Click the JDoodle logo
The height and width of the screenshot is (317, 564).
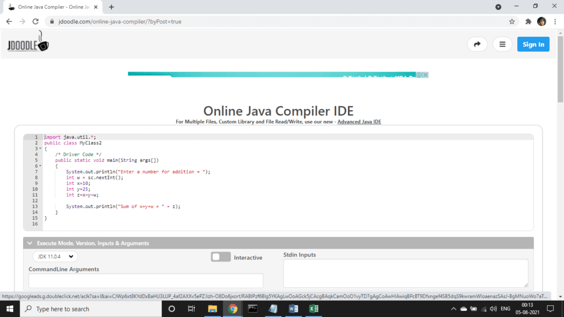(x=28, y=41)
